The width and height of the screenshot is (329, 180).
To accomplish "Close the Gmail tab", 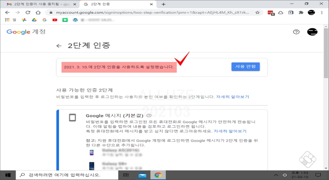I will coord(74,4).
